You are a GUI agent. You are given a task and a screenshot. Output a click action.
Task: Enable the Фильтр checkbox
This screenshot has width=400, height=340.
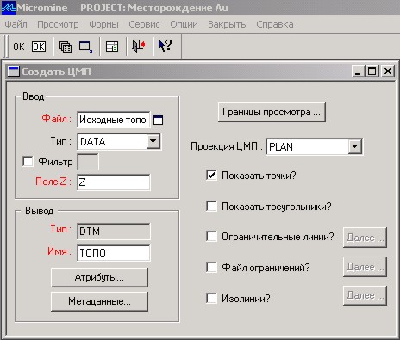28,161
